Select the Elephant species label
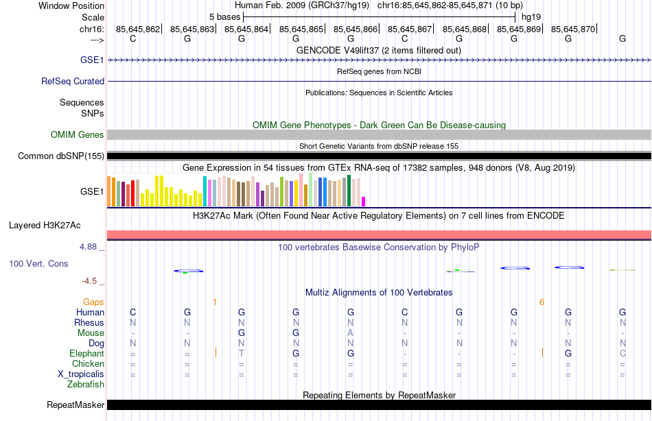 coord(86,353)
